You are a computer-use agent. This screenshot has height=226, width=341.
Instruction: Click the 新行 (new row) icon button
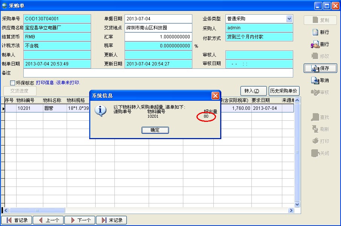coord(320,32)
